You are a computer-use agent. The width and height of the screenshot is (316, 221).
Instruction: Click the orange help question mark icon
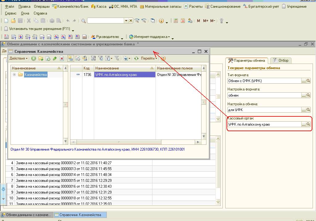[163, 58]
